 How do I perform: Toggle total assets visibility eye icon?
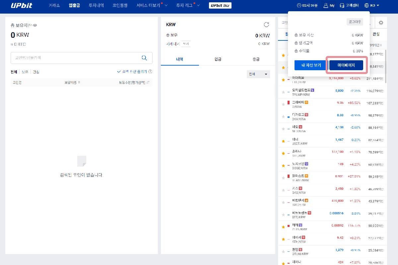[35, 25]
